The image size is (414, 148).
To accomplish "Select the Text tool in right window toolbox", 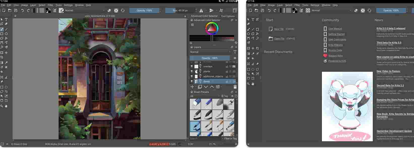I will (253, 20).
